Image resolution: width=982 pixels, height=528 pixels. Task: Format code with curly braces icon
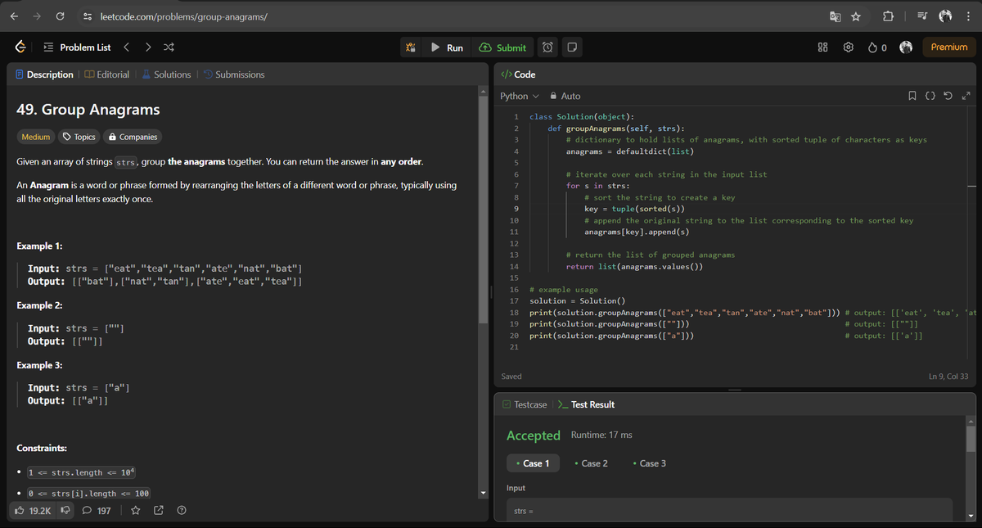[x=931, y=97]
